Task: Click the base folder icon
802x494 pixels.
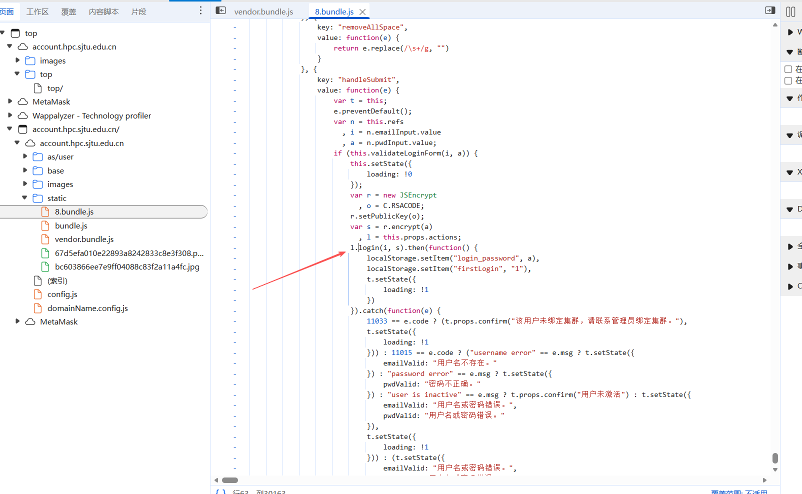Action: [38, 170]
